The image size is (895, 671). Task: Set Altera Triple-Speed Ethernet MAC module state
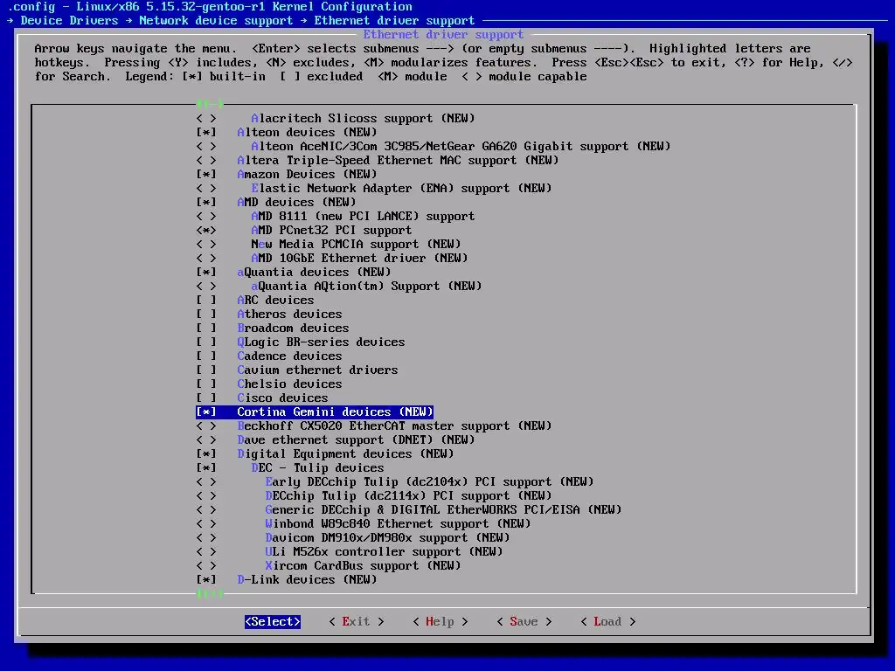(206, 161)
